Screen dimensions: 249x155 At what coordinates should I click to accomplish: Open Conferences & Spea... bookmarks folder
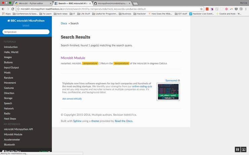coord(25,14)
